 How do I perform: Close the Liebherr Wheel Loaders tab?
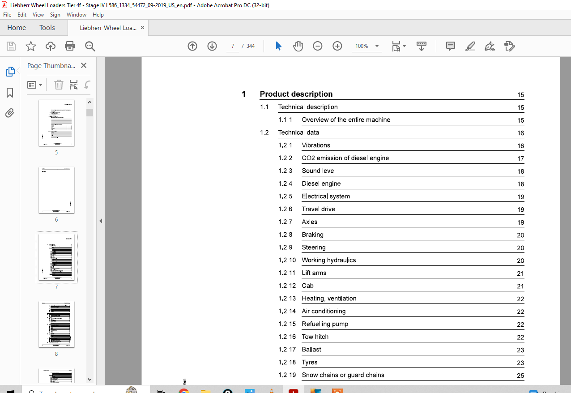pos(143,28)
